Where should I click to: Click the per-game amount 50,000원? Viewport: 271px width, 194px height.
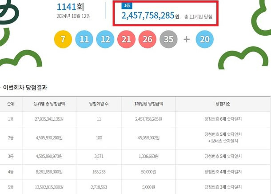point(149,172)
